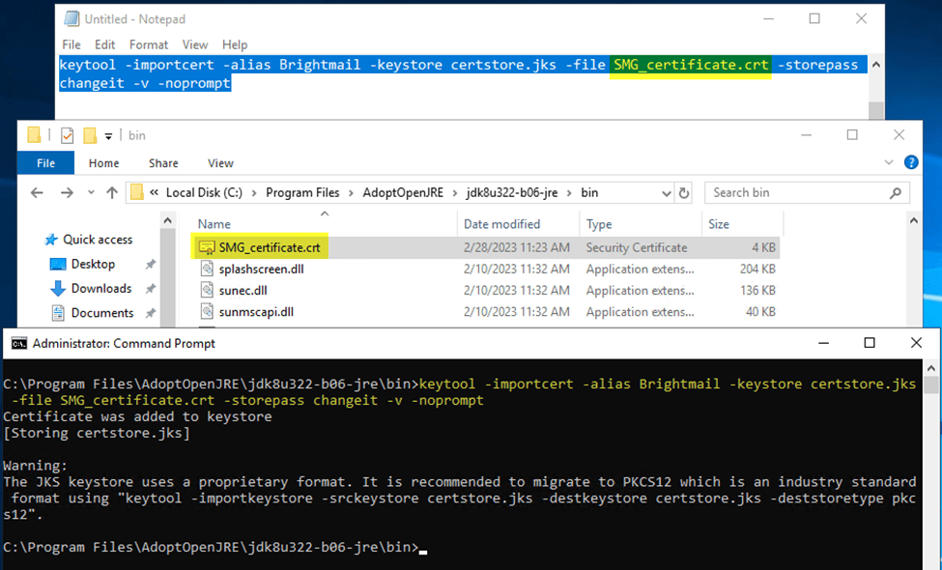Image resolution: width=942 pixels, height=570 pixels.
Task: Refresh the bin folder view
Action: click(x=684, y=192)
